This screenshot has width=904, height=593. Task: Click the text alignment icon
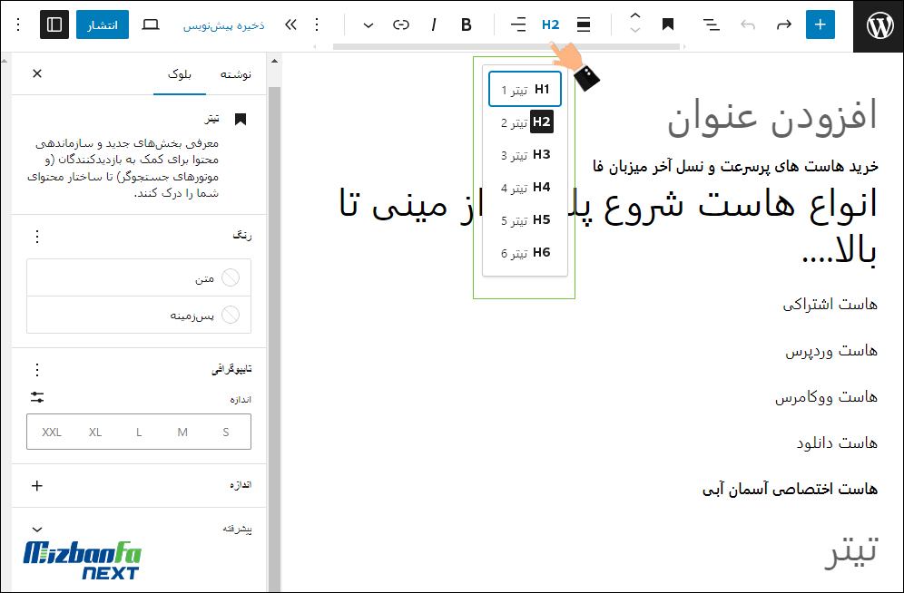(517, 24)
